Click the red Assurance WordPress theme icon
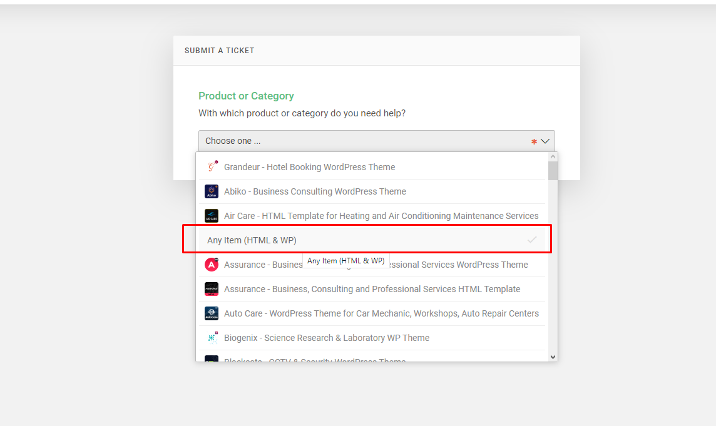 [x=212, y=265]
